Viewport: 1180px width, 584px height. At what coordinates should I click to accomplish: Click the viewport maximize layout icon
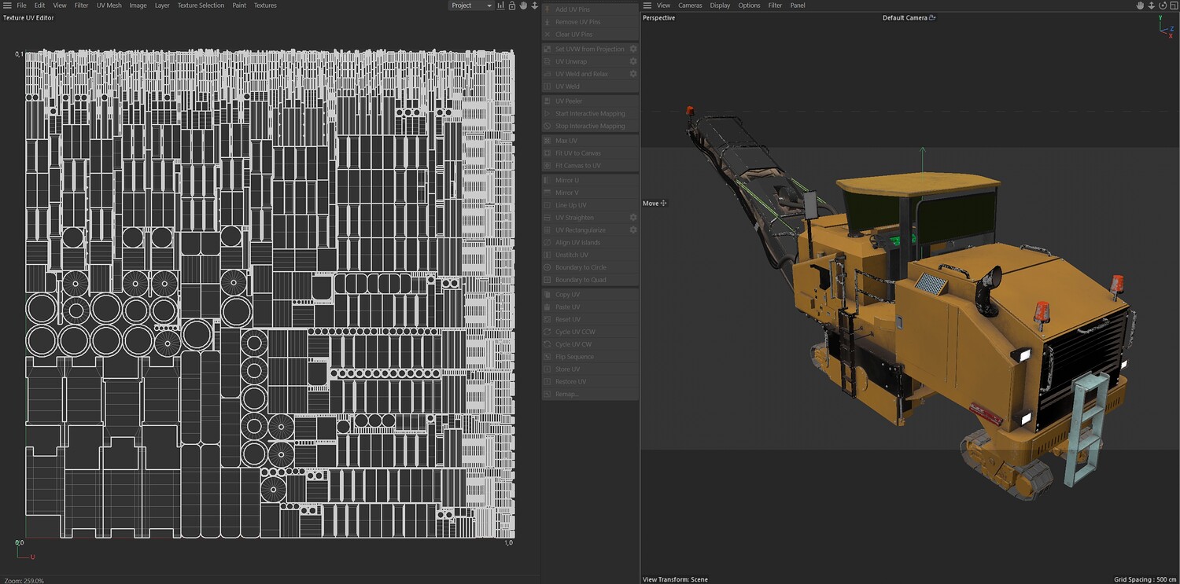[1173, 6]
